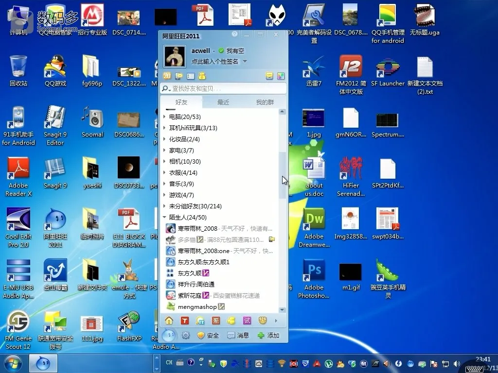The height and width of the screenshot is (373, 498).
Task: Expand the 相机(10/30) group
Action: click(x=164, y=161)
